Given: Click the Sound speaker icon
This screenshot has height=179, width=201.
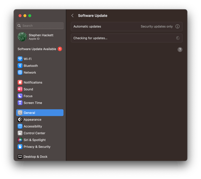Looking at the screenshot, I should point(20,89).
